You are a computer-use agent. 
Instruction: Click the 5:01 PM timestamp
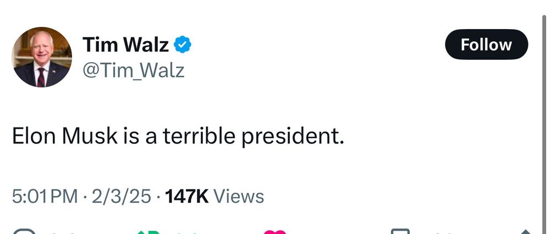tap(45, 197)
